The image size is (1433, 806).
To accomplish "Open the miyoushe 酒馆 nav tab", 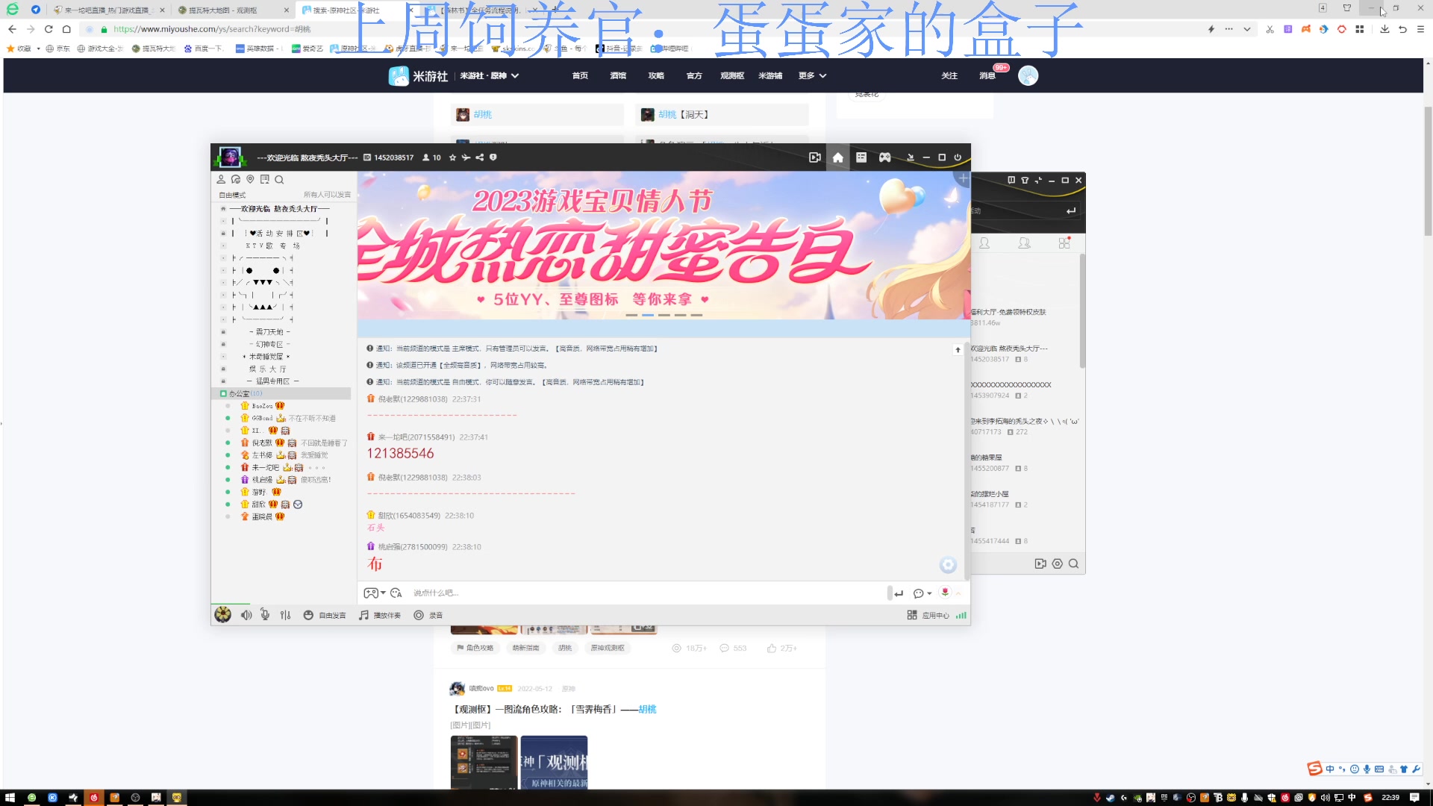I will coord(618,75).
